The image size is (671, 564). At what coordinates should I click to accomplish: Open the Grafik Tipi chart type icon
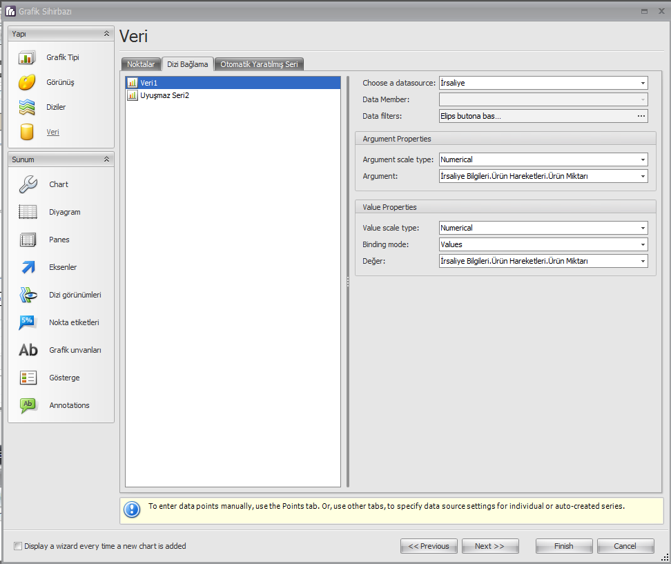pos(26,57)
